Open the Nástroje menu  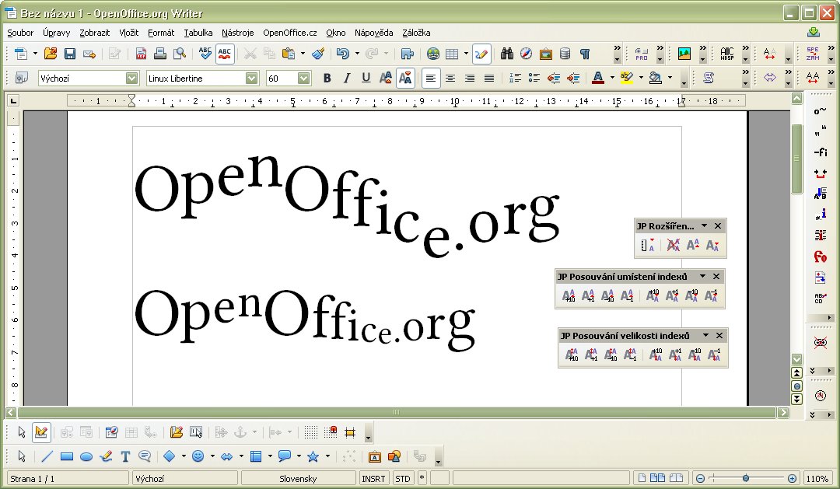tap(237, 33)
